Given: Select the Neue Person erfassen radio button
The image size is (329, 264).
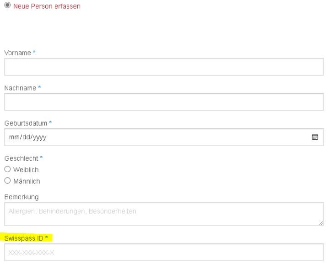Looking at the screenshot, I should [7, 5].
